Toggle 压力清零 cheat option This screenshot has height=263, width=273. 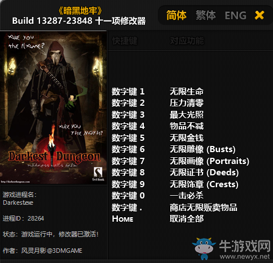(x=187, y=103)
